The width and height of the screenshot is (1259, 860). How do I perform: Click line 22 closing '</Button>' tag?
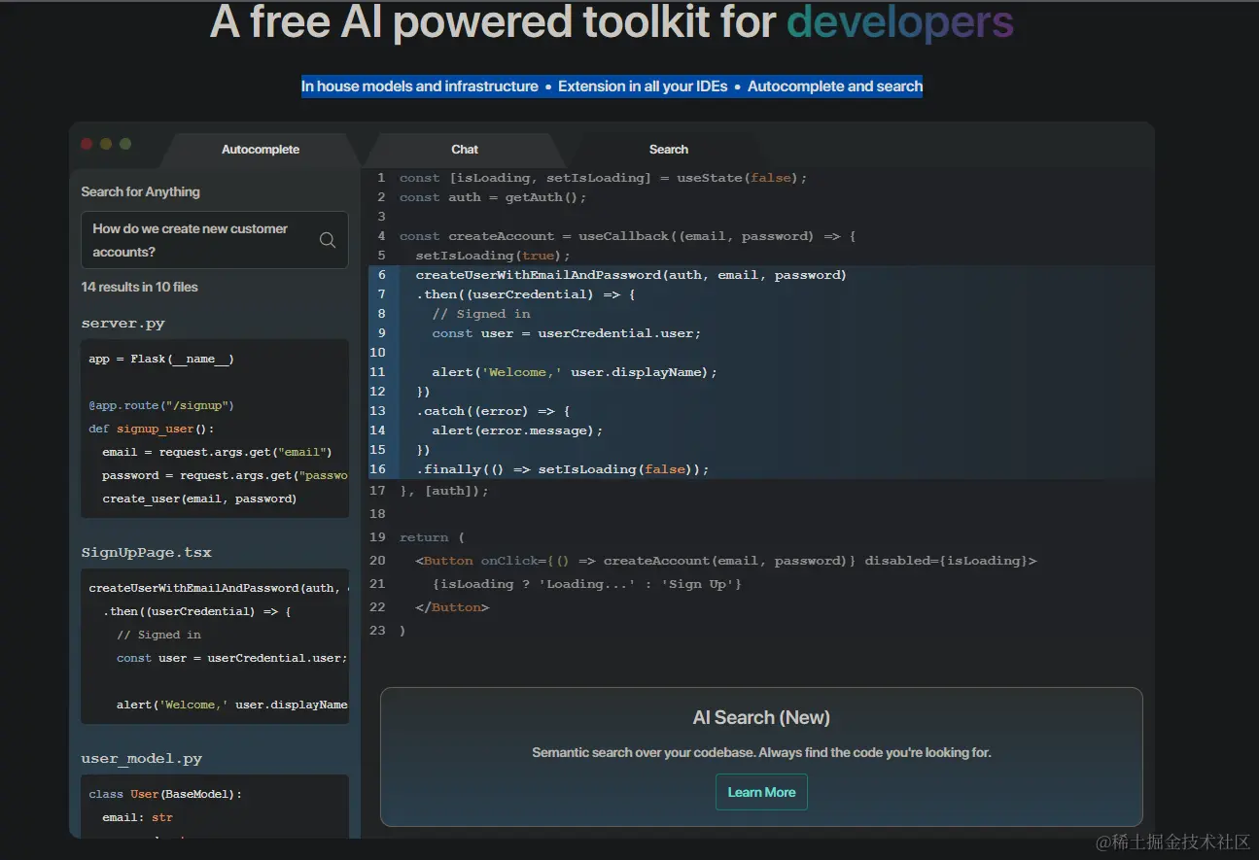[x=452, y=607]
